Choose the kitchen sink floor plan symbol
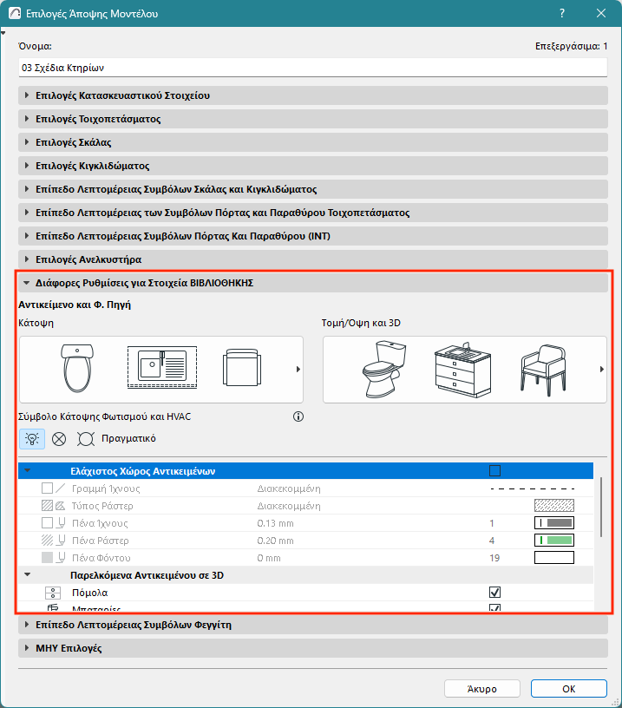This screenshot has height=708, width=622. click(162, 367)
